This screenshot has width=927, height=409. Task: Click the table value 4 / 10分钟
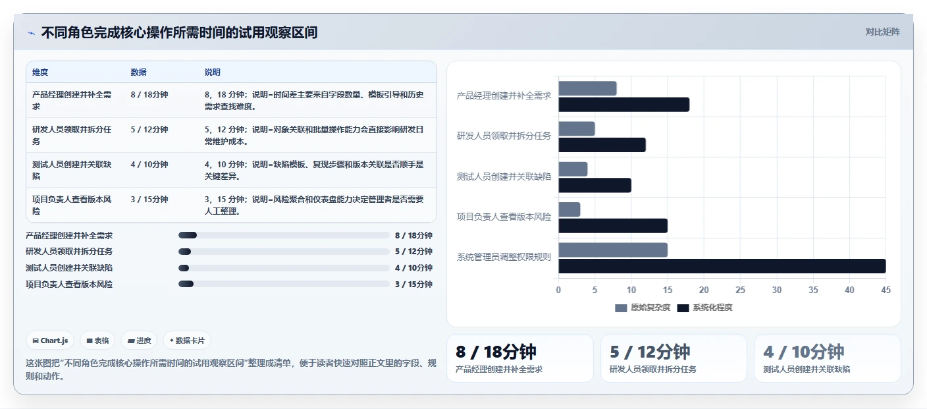149,165
